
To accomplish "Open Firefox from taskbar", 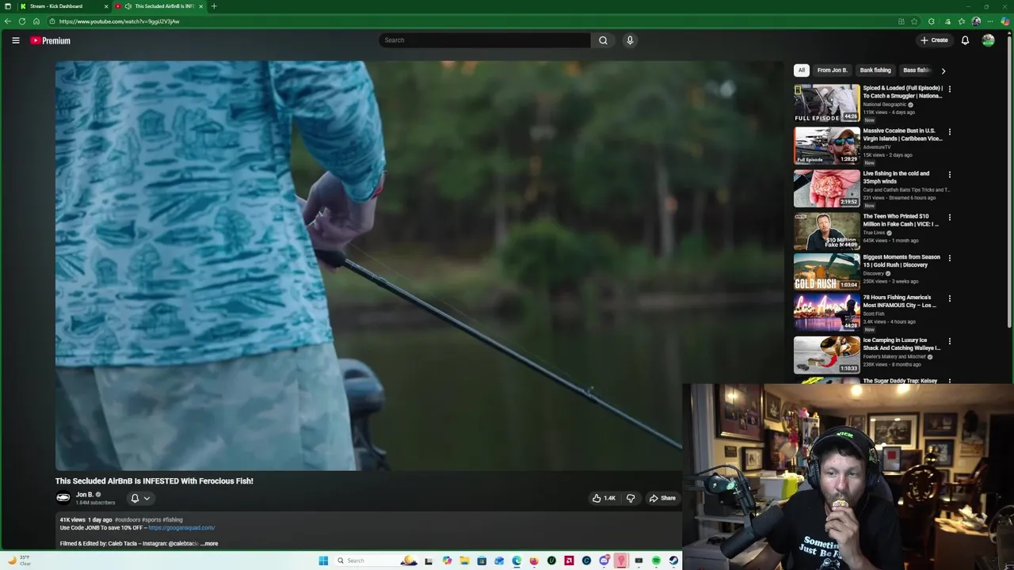I will (534, 560).
